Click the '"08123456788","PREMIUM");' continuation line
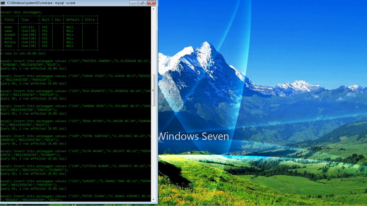This screenshot has height=206, width=367. 26,80
